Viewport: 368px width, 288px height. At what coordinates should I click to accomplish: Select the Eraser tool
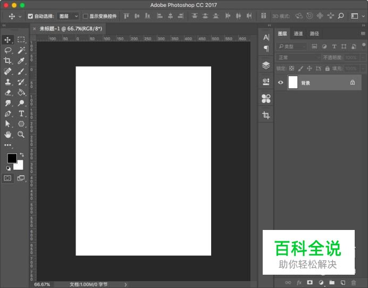click(x=8, y=93)
